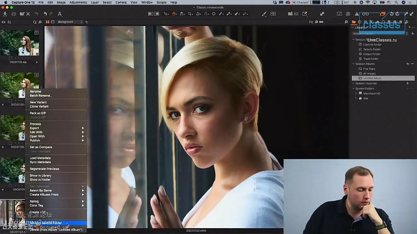
Task: Select the Capture Folder item
Action: point(372,45)
